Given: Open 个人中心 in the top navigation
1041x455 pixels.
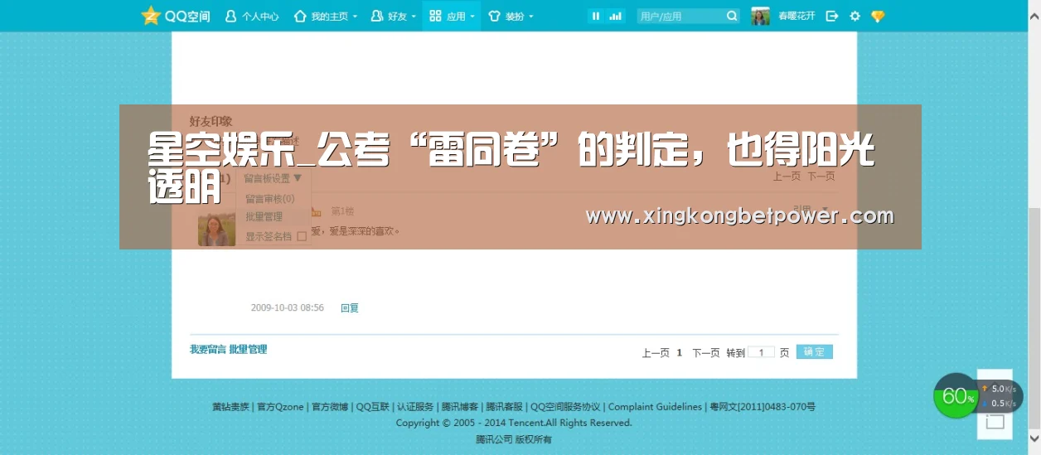Looking at the screenshot, I should click(x=252, y=16).
